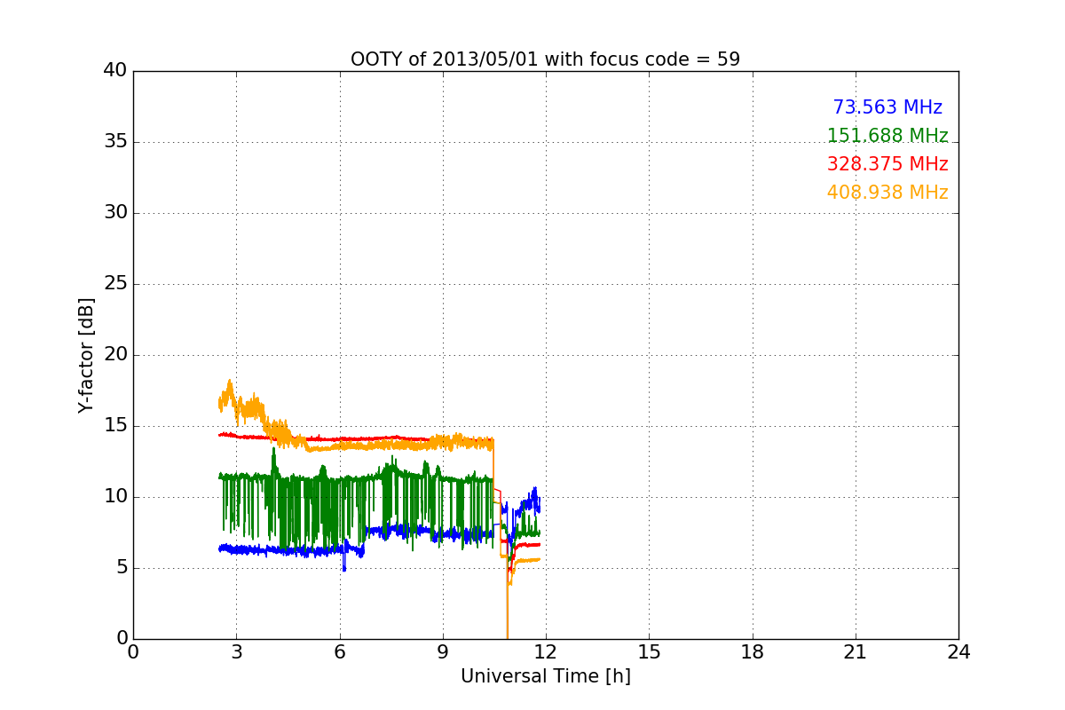
Task: Click the green 151.688 MHz noisy trace
Action: coord(355,480)
